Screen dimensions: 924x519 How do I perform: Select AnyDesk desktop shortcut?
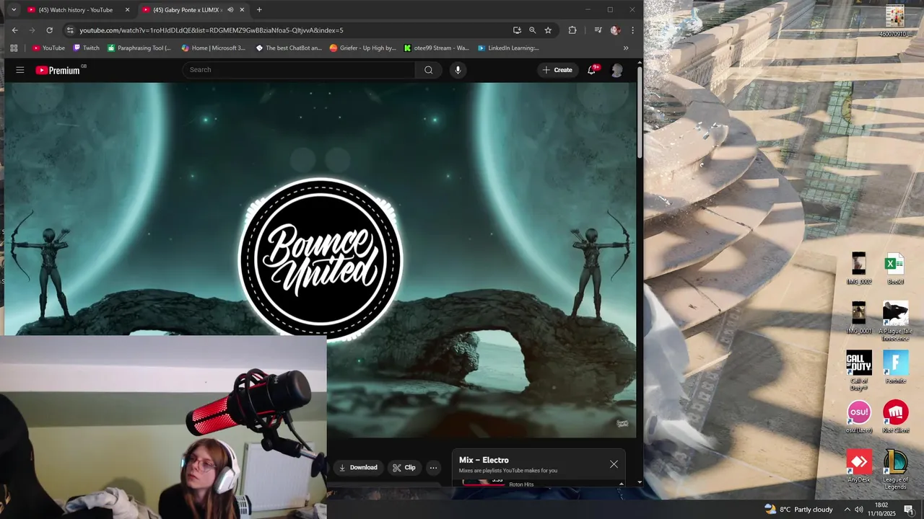[859, 466]
